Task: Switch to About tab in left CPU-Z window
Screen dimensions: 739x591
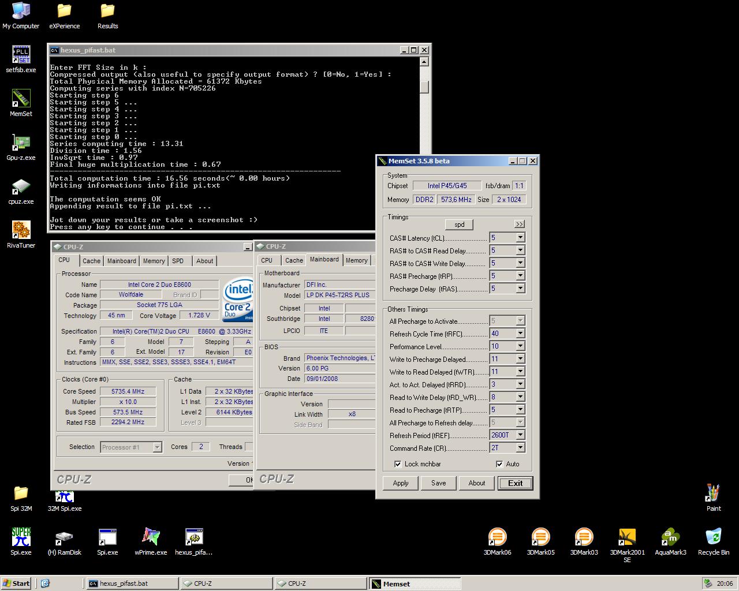Action: 205,261
